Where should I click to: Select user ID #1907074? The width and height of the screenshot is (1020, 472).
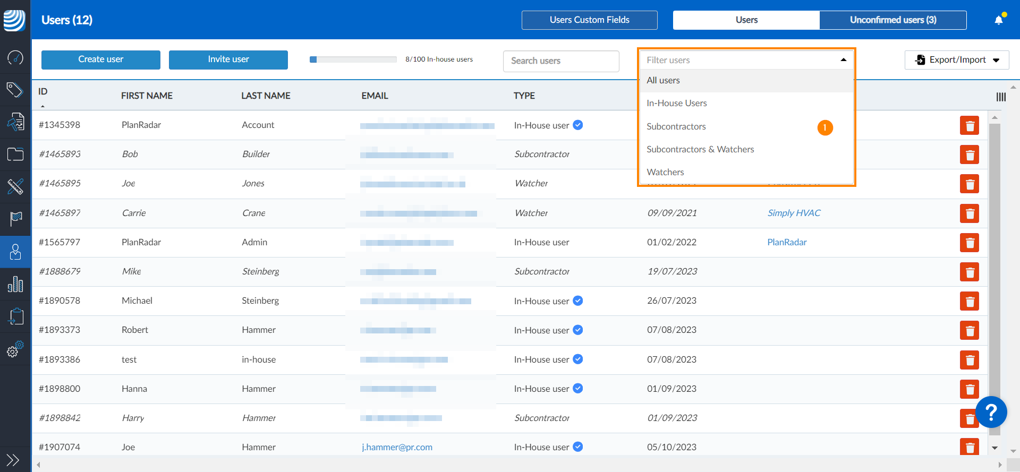coord(59,447)
